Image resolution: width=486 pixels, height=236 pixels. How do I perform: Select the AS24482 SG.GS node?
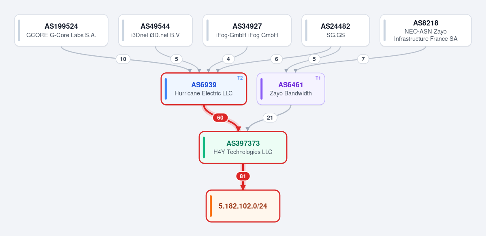pos(336,30)
